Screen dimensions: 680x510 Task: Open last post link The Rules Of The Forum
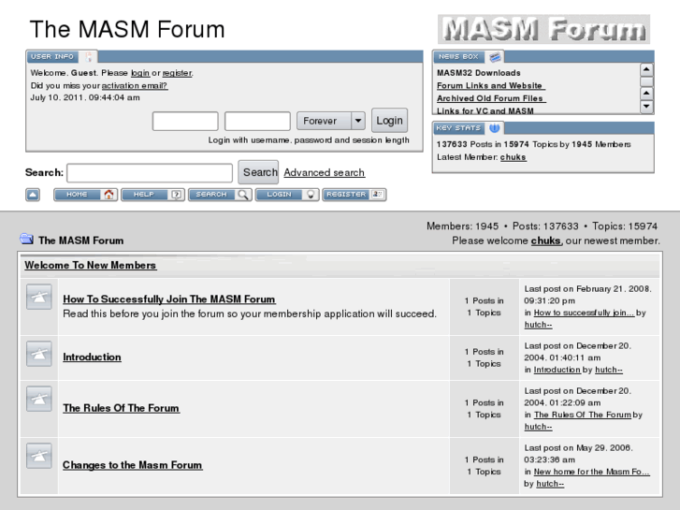point(583,415)
